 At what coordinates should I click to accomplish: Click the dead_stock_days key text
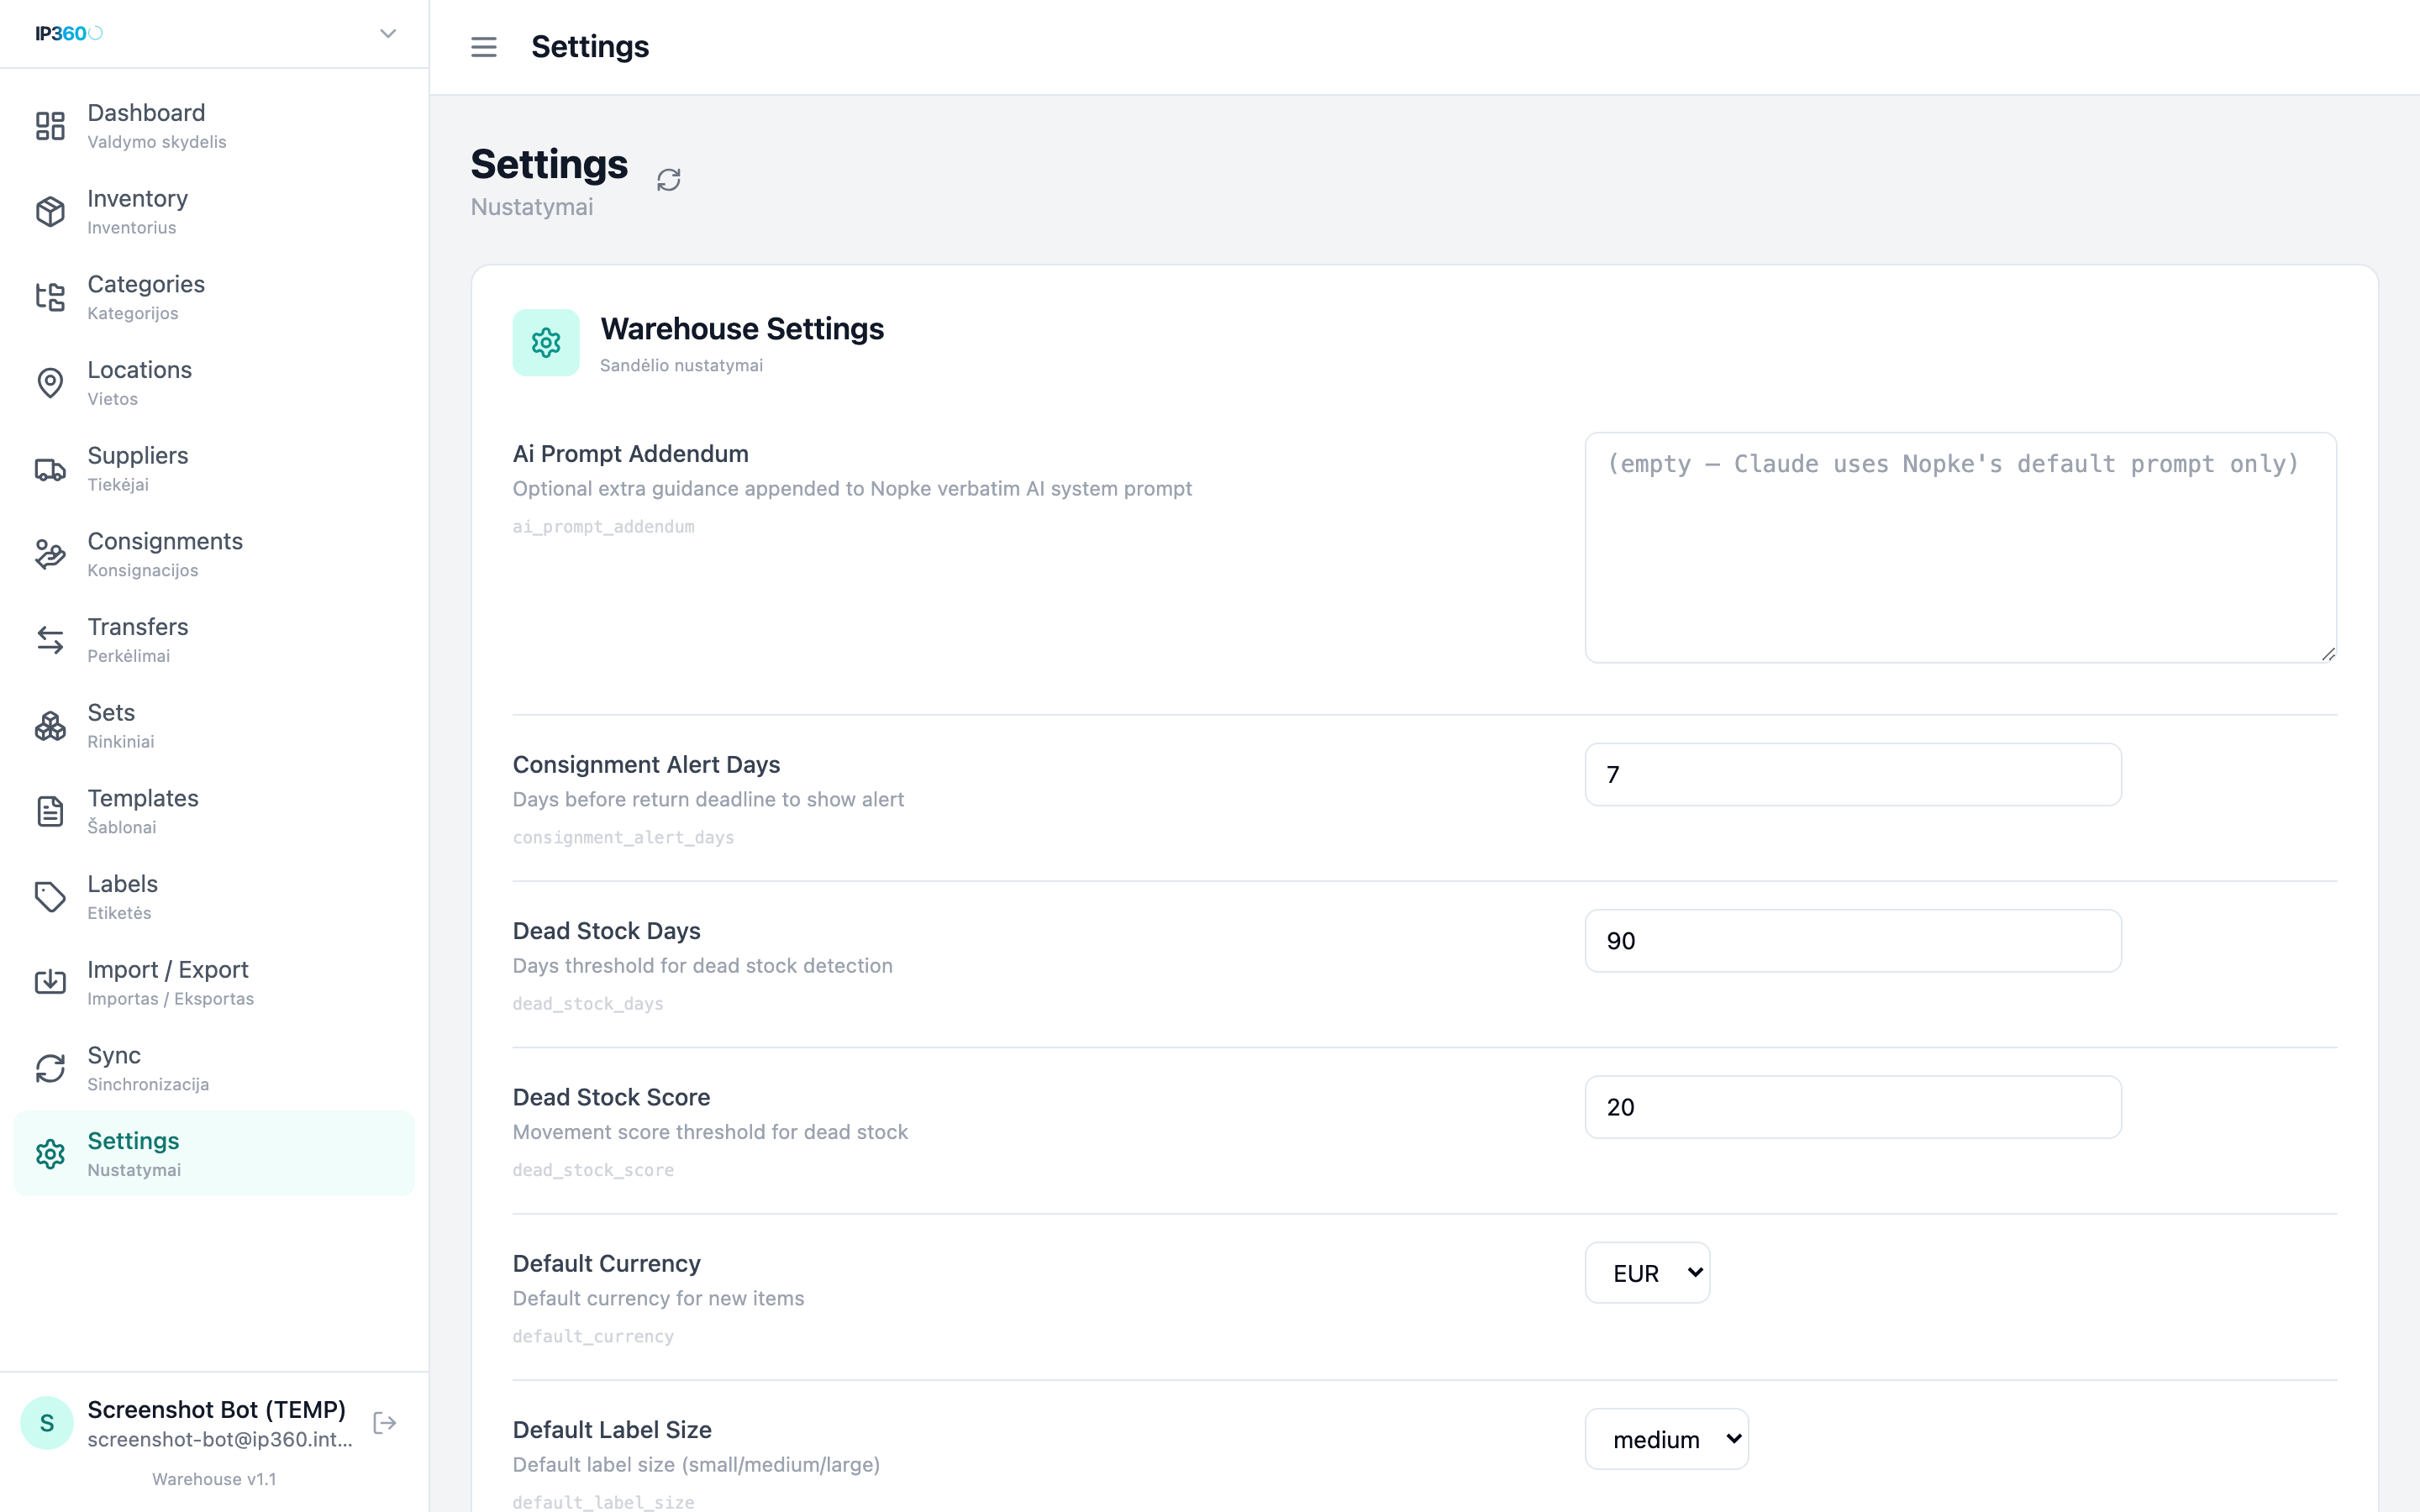(588, 1004)
